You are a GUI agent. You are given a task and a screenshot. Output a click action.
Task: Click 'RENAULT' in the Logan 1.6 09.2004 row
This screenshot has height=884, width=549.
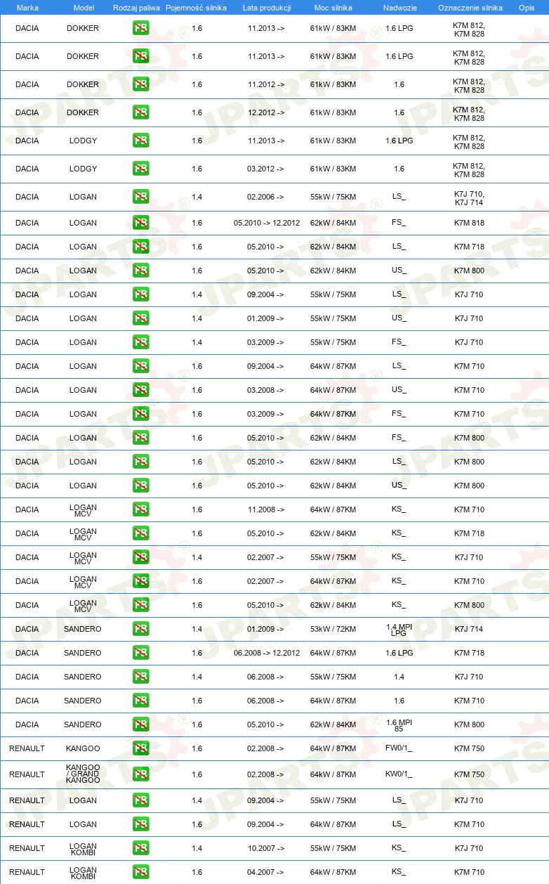27,824
